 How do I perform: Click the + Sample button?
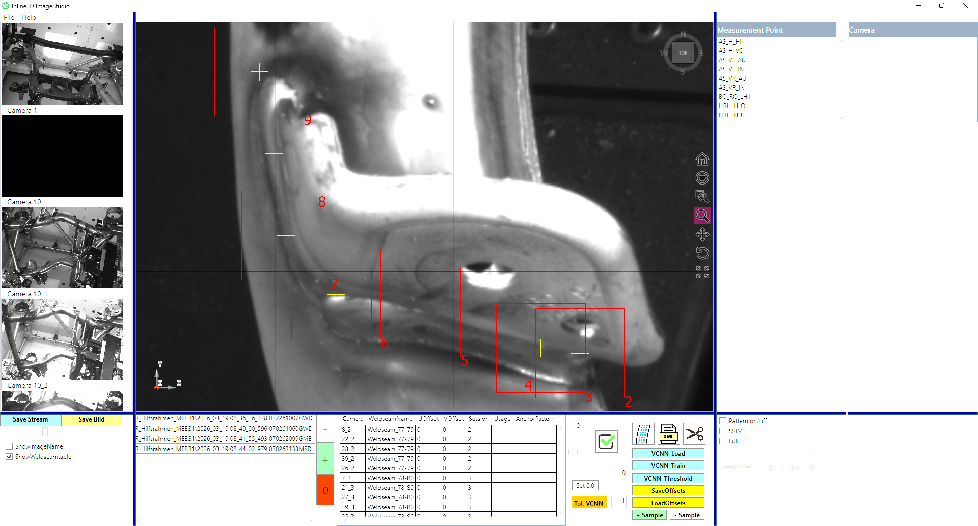click(649, 515)
